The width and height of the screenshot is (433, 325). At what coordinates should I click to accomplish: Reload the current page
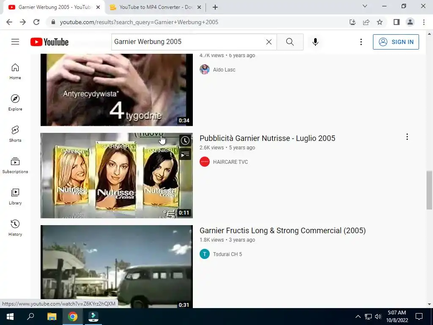pos(36,22)
